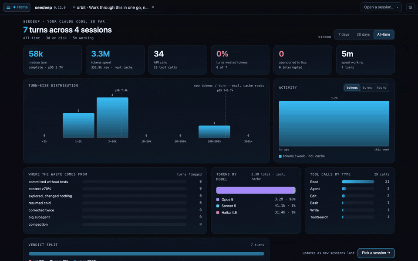Click the verdict split progress bar
This screenshot has height=261, width=418.
[146, 254]
